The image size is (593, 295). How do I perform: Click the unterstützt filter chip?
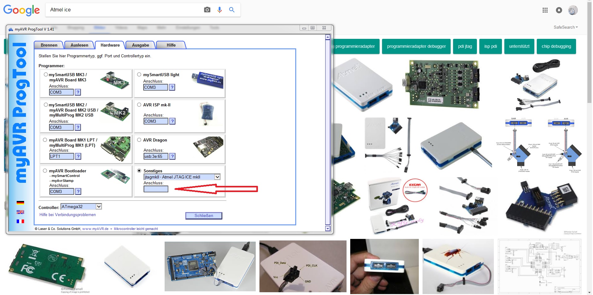pos(519,46)
